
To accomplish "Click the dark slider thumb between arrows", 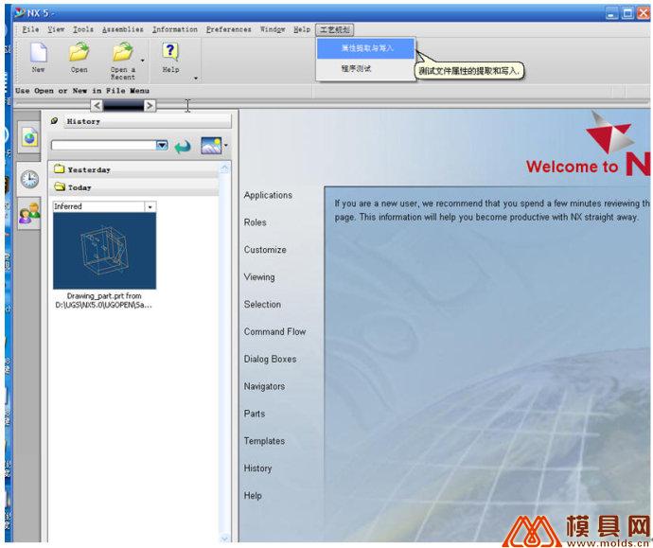I will click(x=123, y=106).
